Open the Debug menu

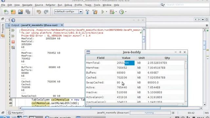pyautogui.click(x=68, y=5)
